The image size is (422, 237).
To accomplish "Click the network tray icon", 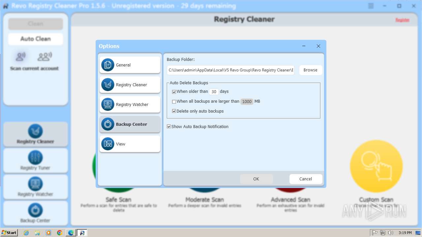I will 382,233.
